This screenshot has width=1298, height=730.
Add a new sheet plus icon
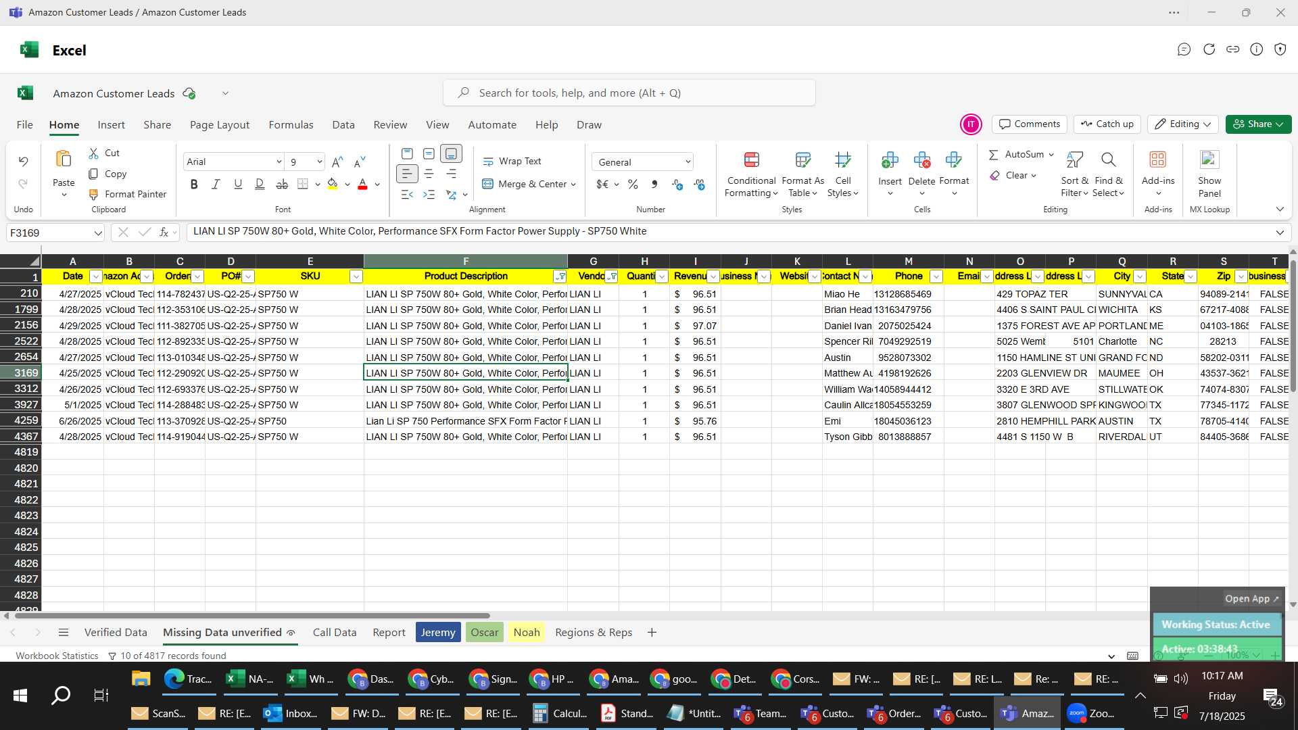[x=652, y=633]
